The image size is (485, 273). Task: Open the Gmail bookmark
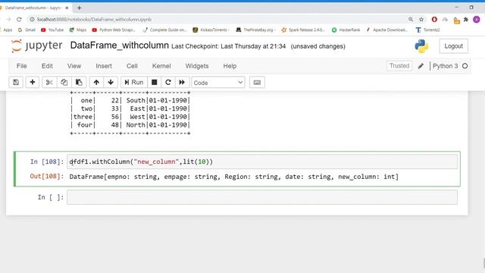tap(27, 30)
